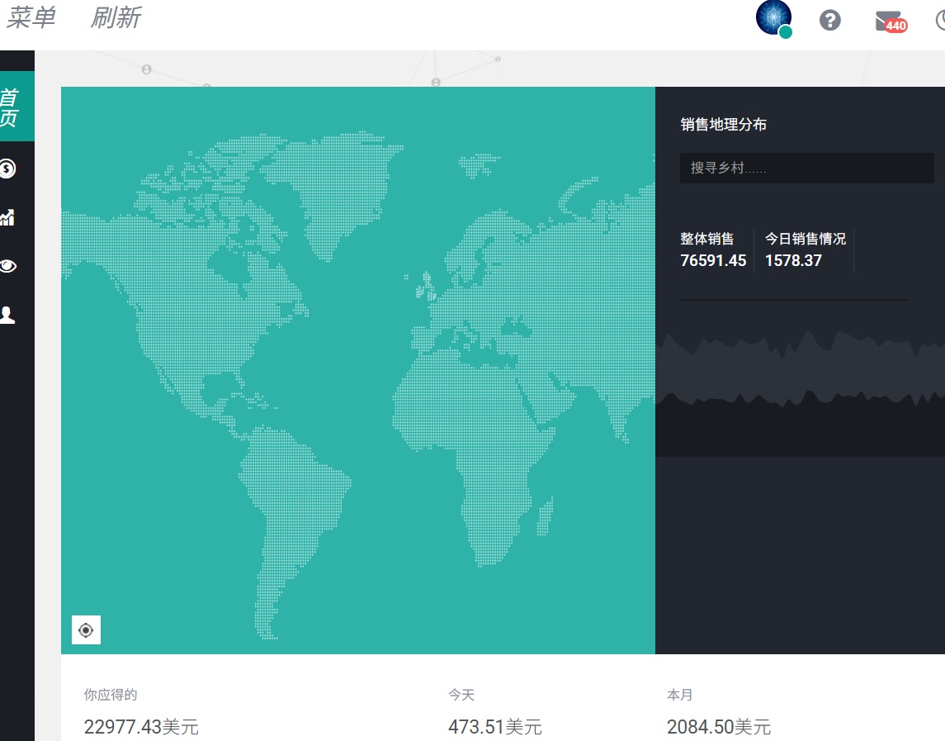This screenshot has width=945, height=741.
Task: Click the clock icon at top right
Action: 939,21
